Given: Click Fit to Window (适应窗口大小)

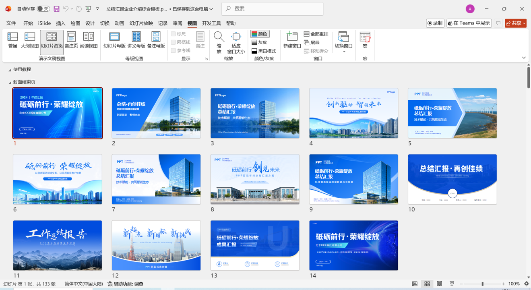Looking at the screenshot, I should tap(236, 43).
